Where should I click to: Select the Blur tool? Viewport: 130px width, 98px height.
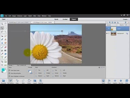pos(2,43)
